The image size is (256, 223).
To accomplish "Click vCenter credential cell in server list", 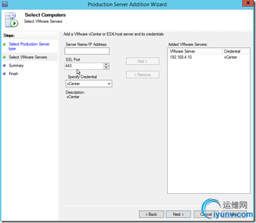I will [x=231, y=57].
